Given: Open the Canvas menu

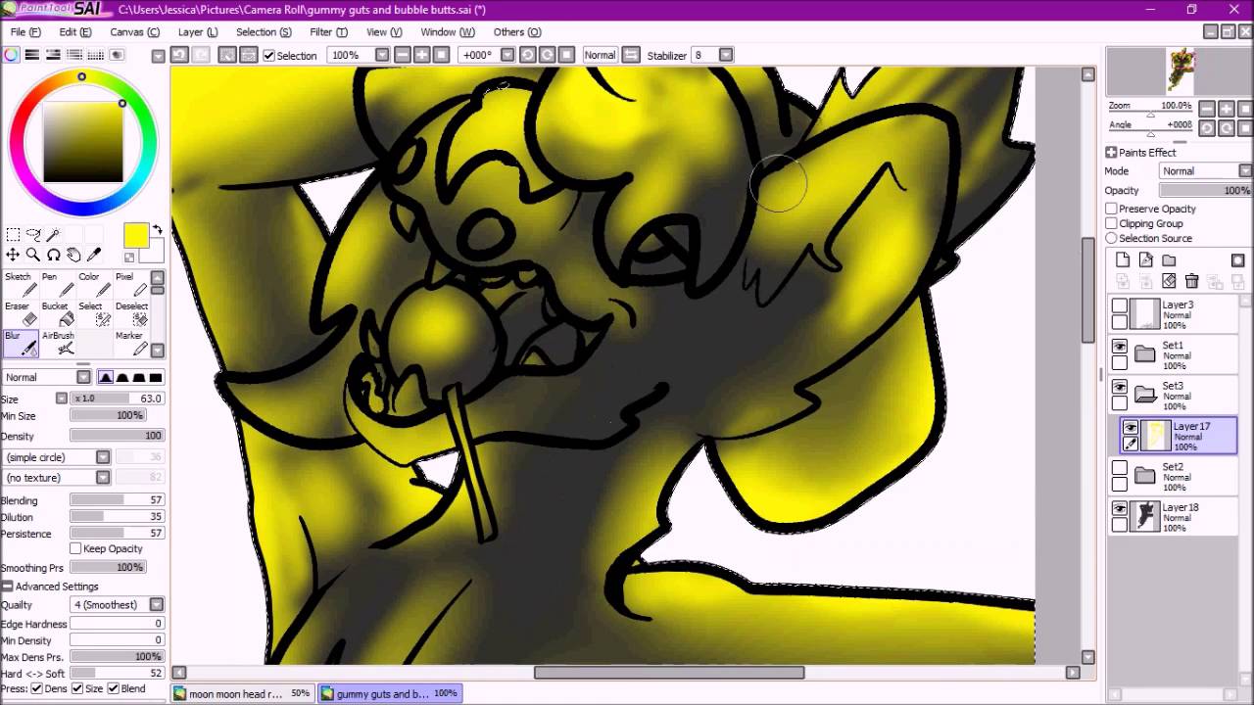Looking at the screenshot, I should pyautogui.click(x=135, y=32).
